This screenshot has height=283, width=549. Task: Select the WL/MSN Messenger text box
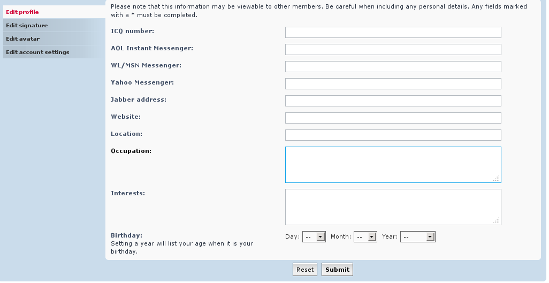tap(393, 66)
